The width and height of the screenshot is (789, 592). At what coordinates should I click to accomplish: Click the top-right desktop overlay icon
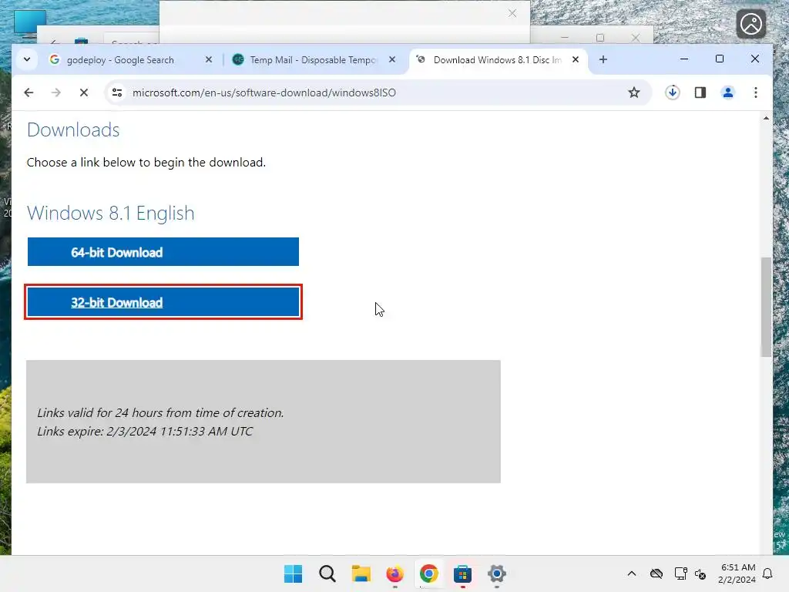(x=750, y=24)
